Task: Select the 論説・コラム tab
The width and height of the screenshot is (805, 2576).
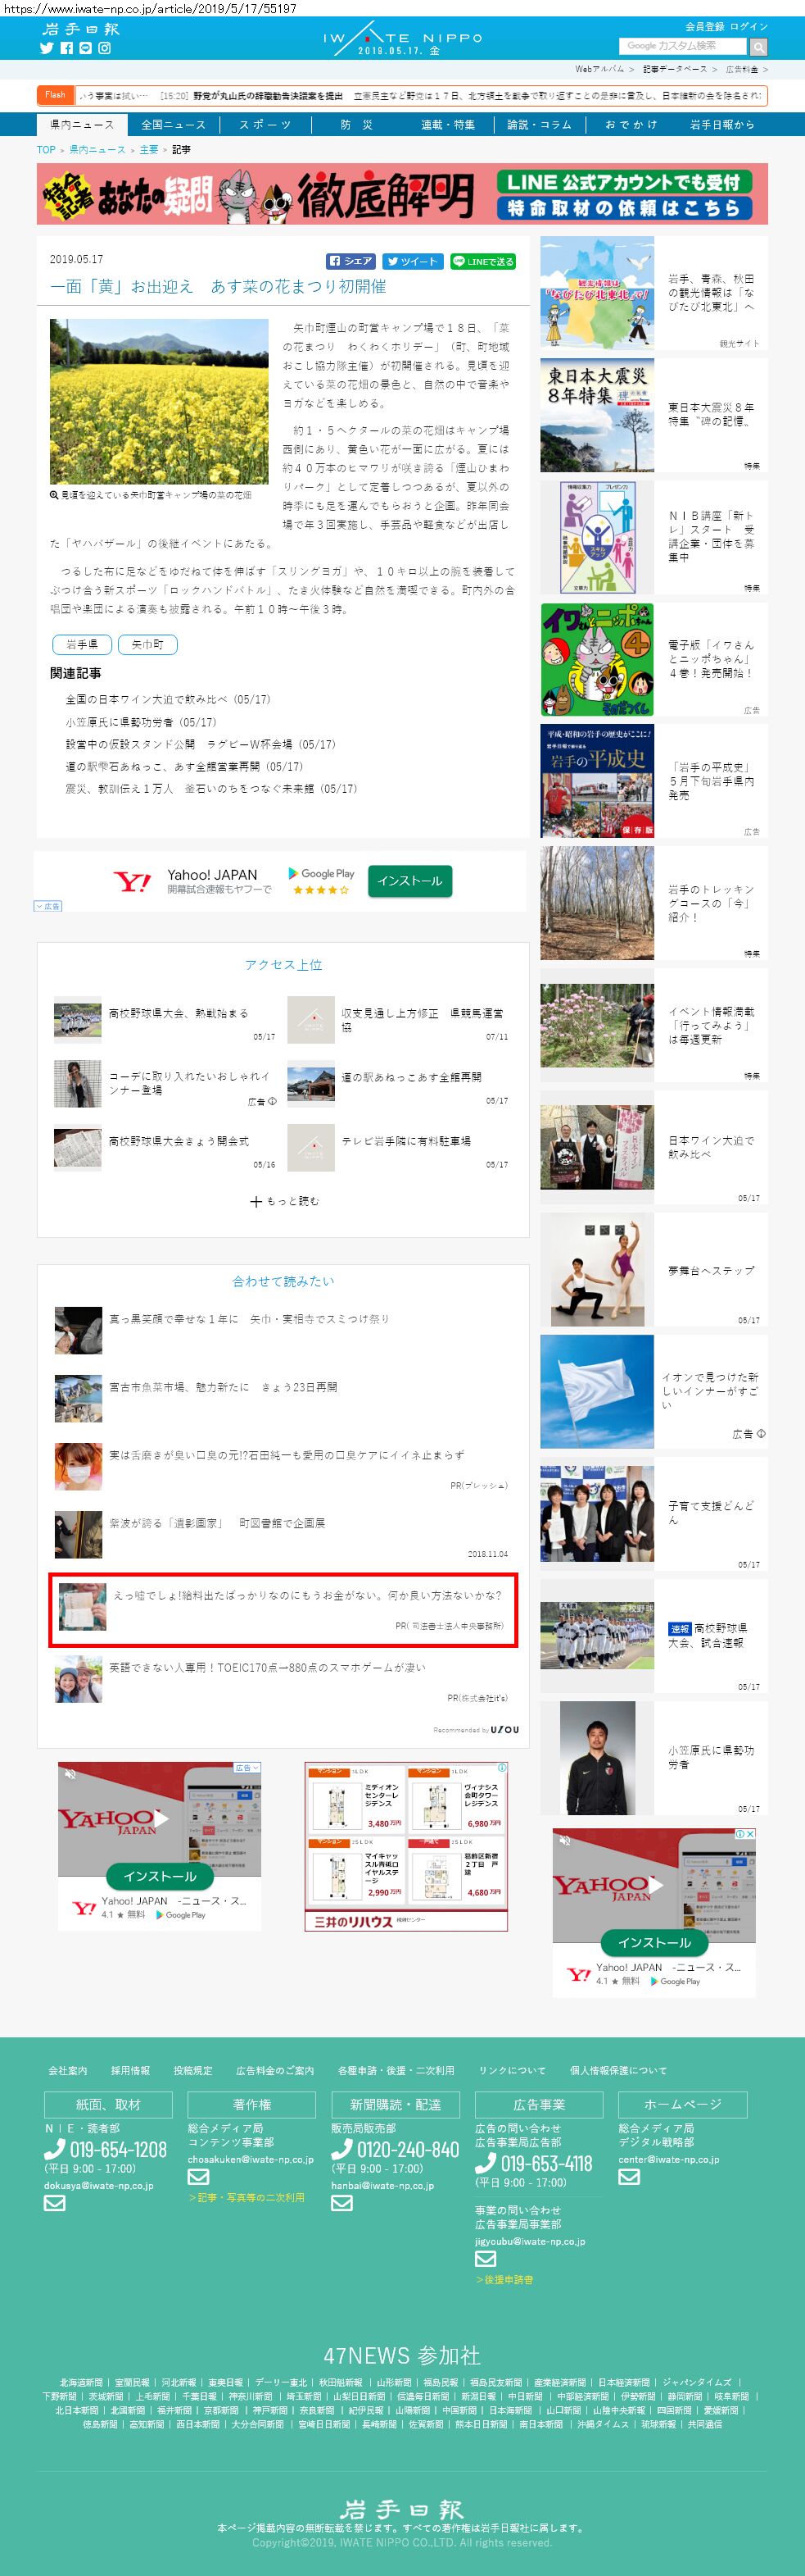Action: 540,125
